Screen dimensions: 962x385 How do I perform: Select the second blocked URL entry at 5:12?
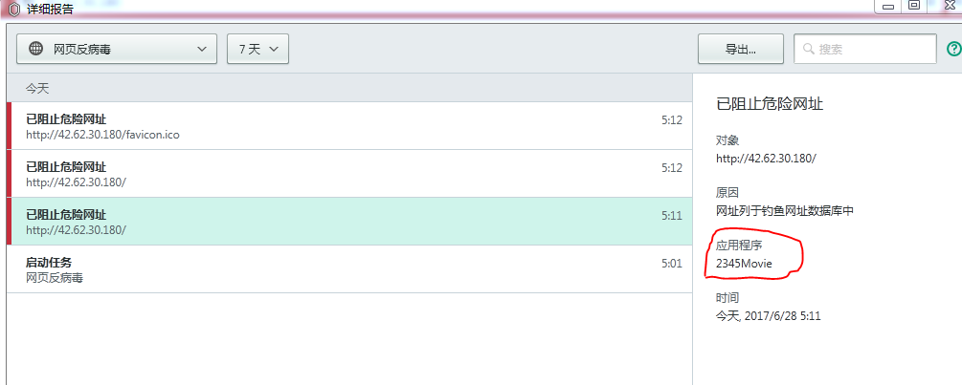345,174
